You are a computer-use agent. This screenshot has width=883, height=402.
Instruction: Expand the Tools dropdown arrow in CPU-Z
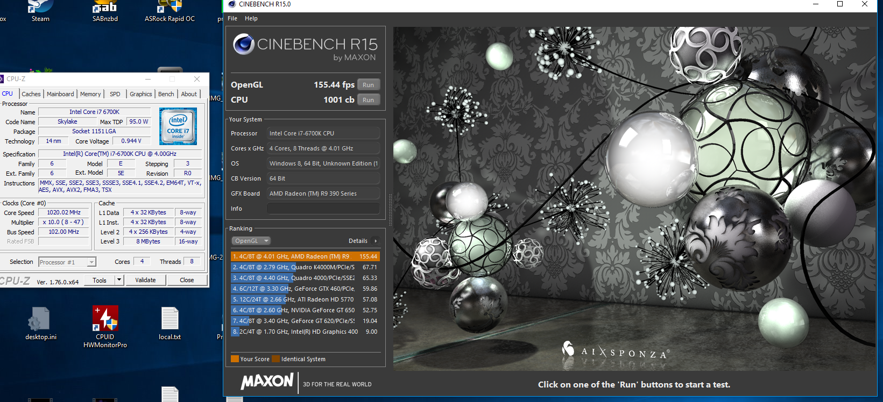point(119,280)
